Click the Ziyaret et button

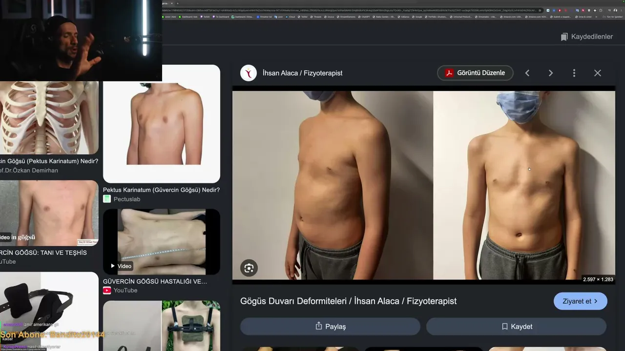[581, 301]
